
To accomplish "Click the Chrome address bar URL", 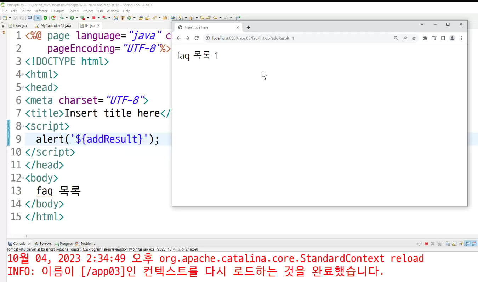I will pos(253,38).
